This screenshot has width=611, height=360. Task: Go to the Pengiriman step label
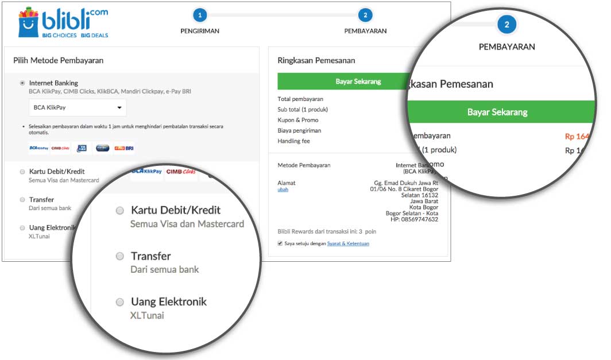(x=199, y=31)
